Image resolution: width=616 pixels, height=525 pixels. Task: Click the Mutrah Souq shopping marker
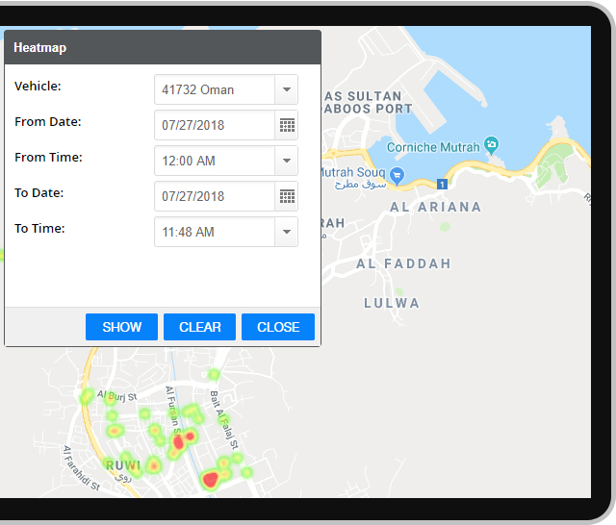coord(397,175)
